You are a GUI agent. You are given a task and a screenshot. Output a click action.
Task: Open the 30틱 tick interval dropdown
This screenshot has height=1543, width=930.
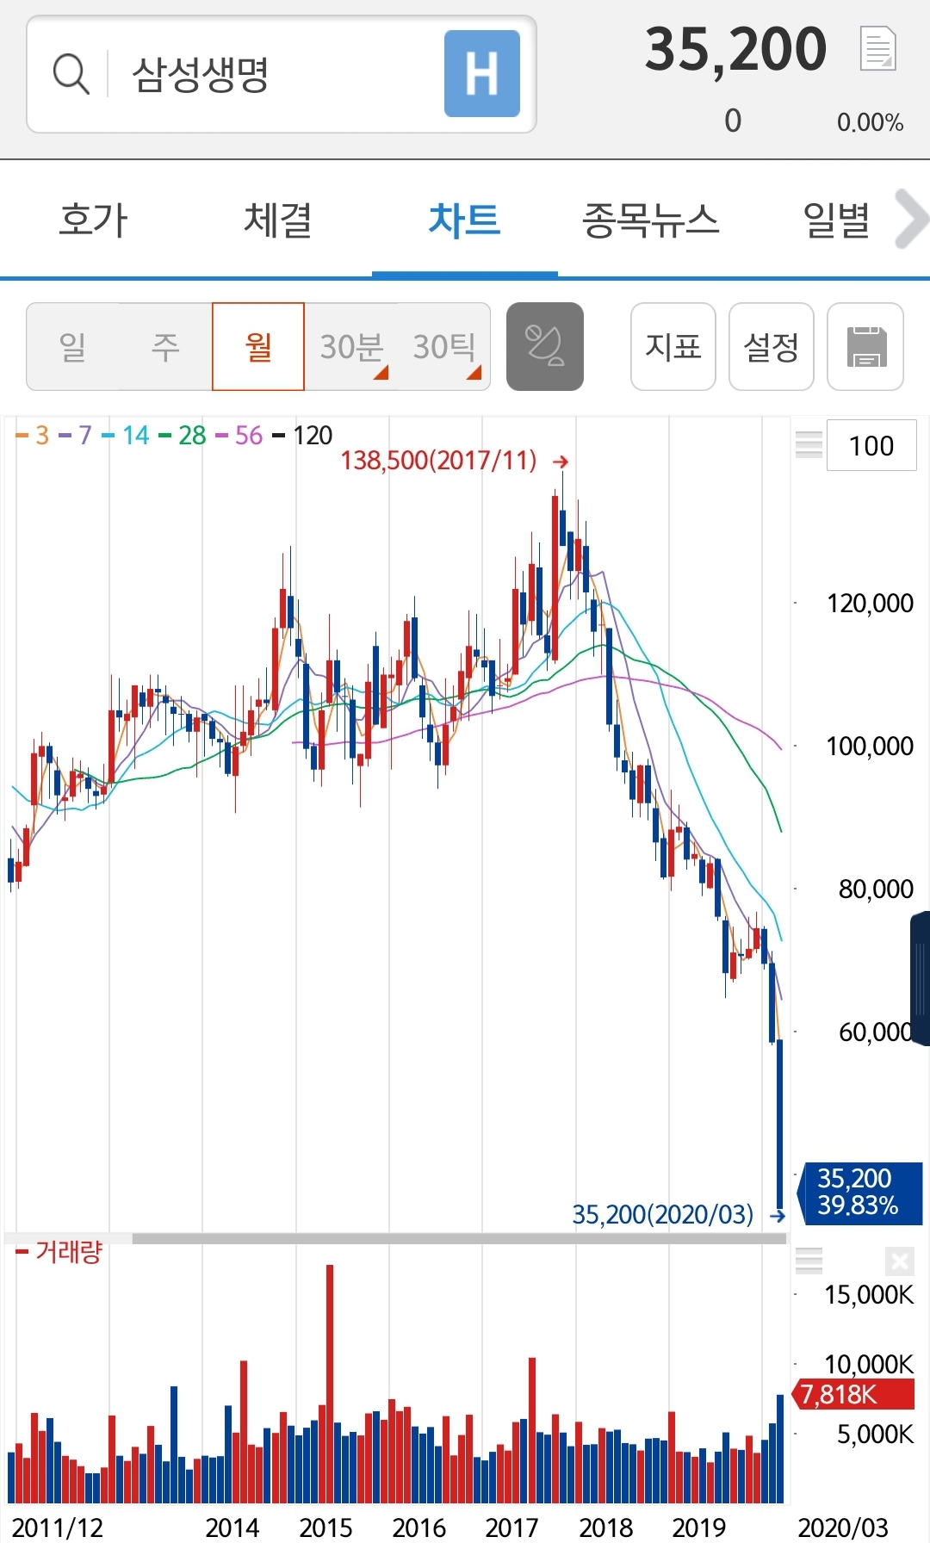[444, 347]
